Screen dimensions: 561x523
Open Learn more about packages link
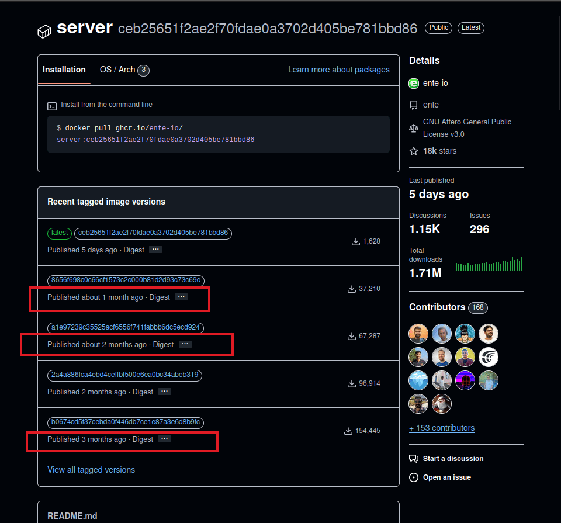338,70
